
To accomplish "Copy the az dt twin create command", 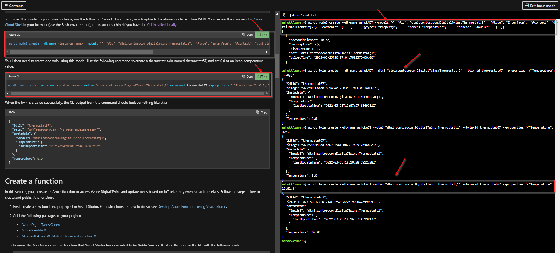I will 247,76.
